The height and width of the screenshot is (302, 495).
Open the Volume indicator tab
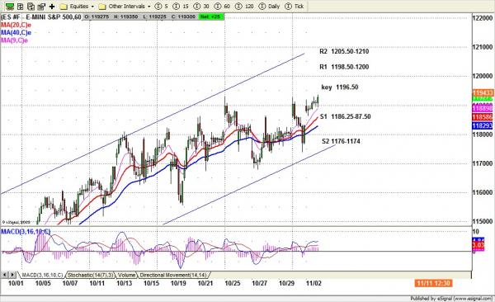point(127,275)
